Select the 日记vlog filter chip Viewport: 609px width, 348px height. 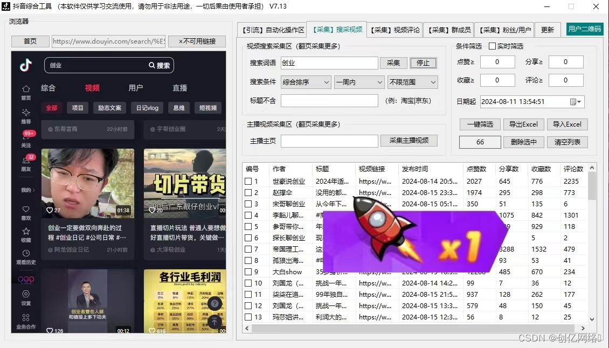pos(147,108)
